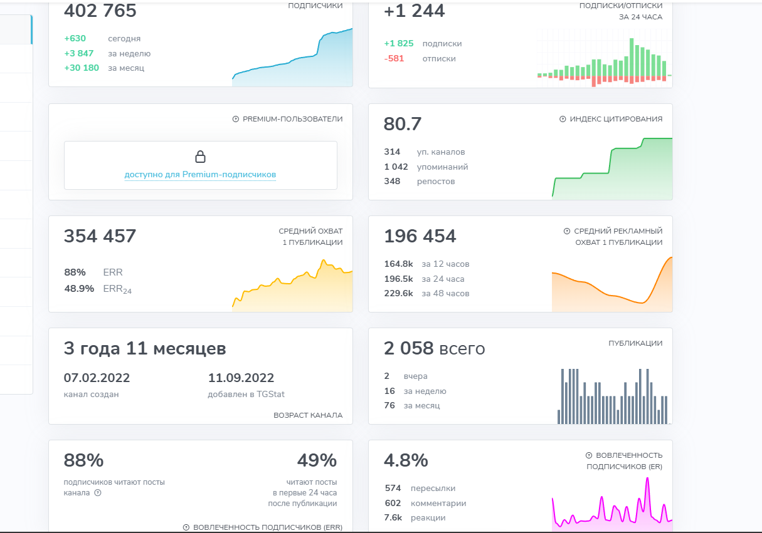Click the green and red subscriptions bar chart
Image resolution: width=762 pixels, height=533 pixels.
click(605, 58)
